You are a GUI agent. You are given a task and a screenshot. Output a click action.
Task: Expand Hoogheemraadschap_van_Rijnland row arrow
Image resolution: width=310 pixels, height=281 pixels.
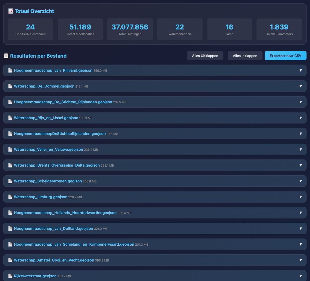point(300,70)
